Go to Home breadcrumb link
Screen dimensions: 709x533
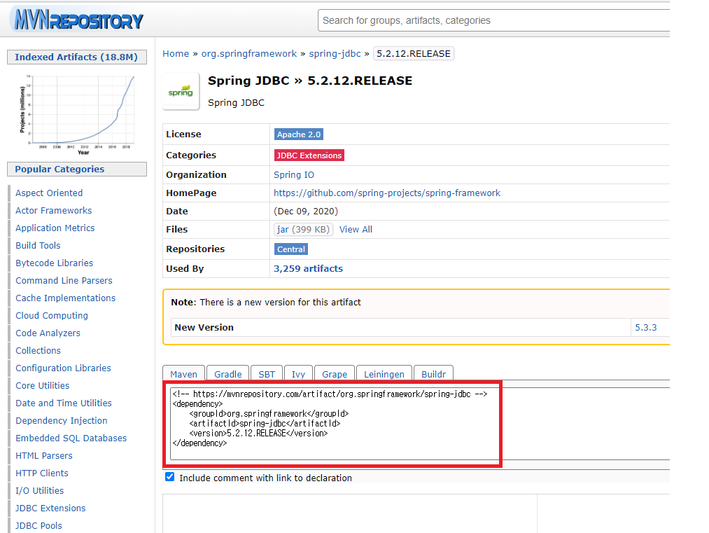176,53
